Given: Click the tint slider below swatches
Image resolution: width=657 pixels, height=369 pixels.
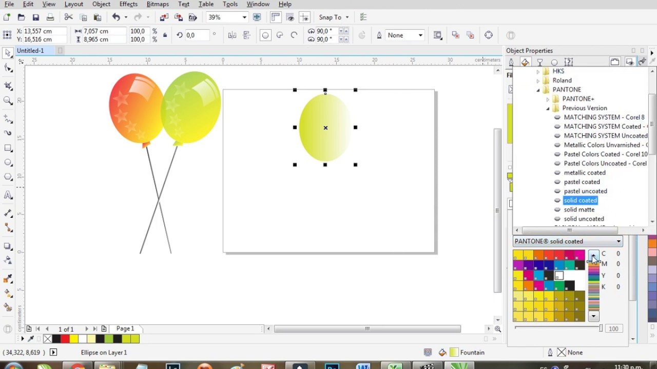Looking at the screenshot, I should point(558,328).
